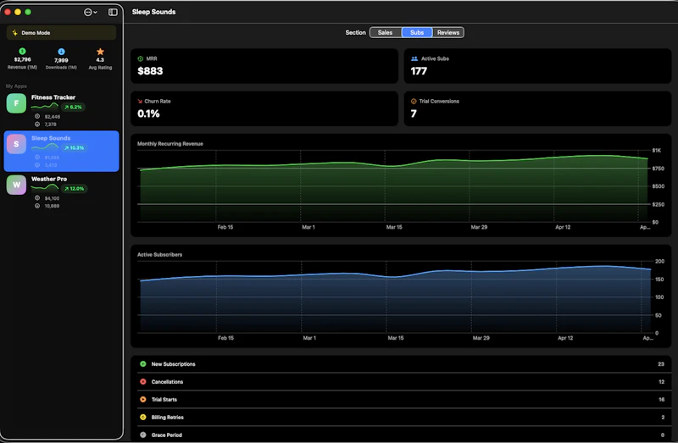Screen dimensions: 678x443
Task: Open Weather Pro in the app list
Action: point(61,192)
